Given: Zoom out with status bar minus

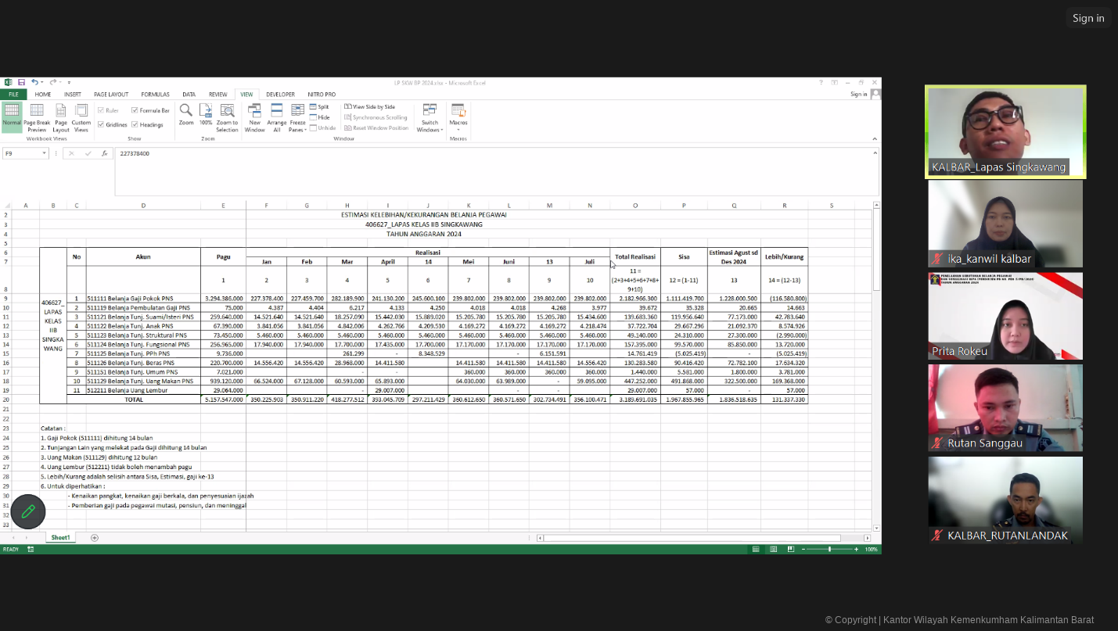Looking at the screenshot, I should tap(803, 550).
